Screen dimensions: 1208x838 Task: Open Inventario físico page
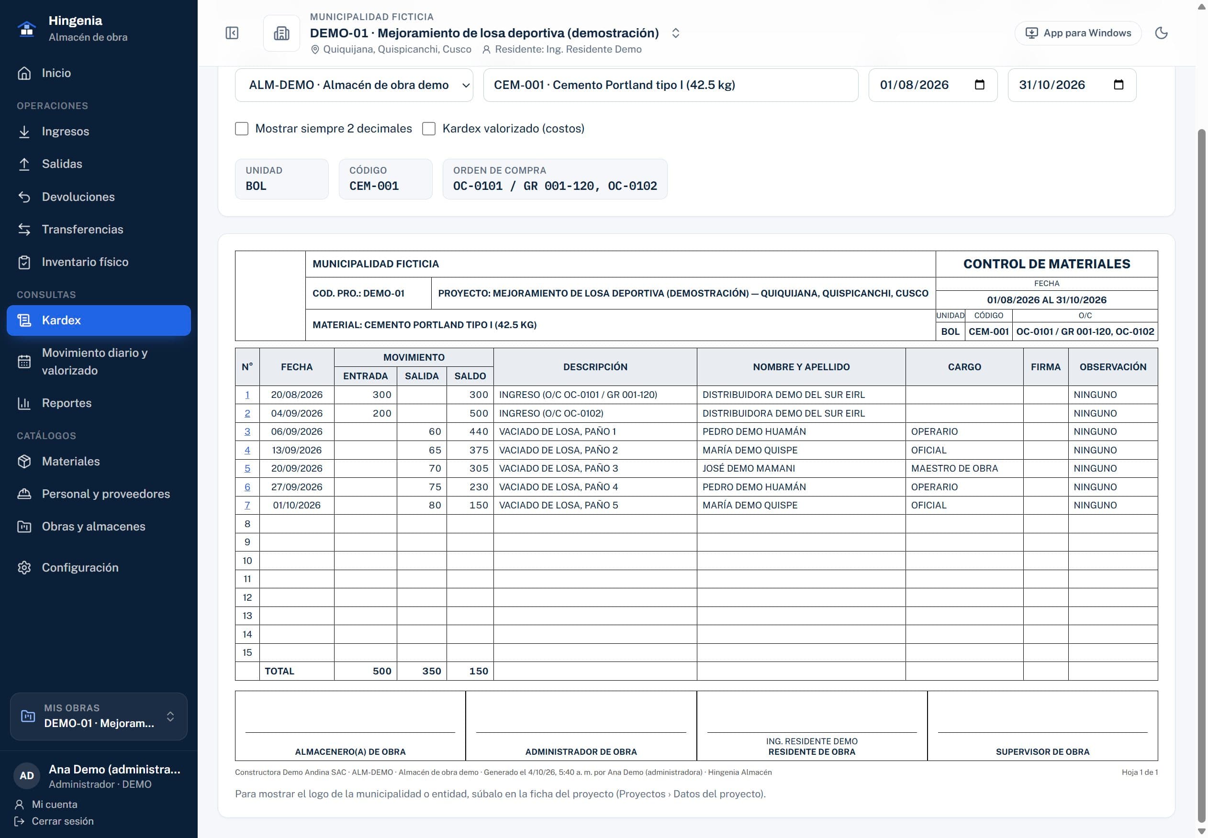pyautogui.click(x=99, y=262)
